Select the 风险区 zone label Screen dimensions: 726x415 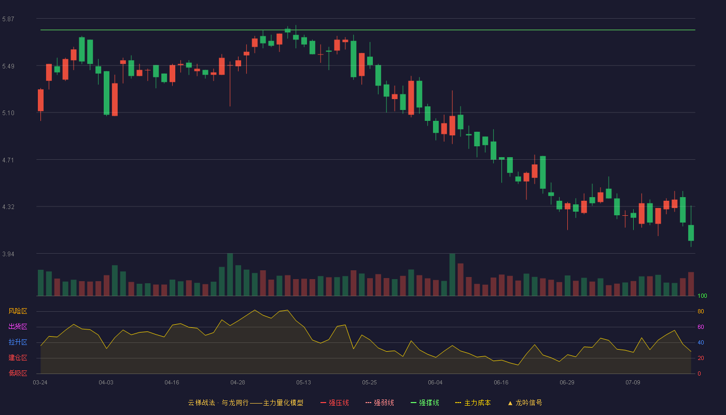18,311
